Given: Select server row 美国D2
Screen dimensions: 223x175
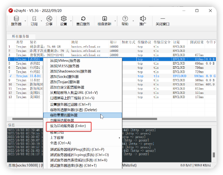Looking at the screenshot, I should click(x=35, y=97).
